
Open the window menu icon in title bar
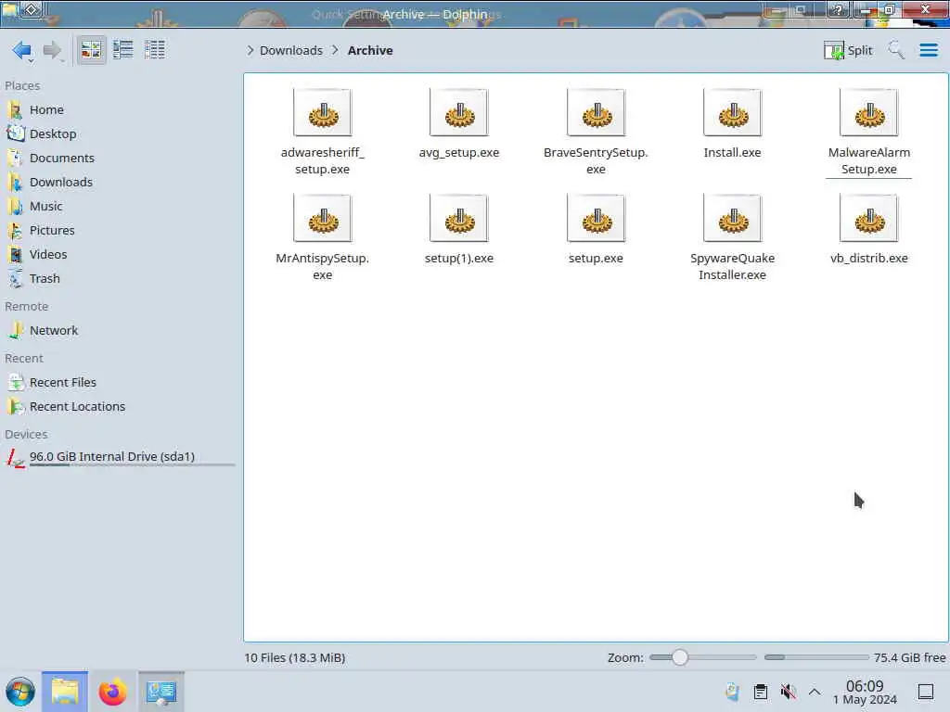(9, 9)
